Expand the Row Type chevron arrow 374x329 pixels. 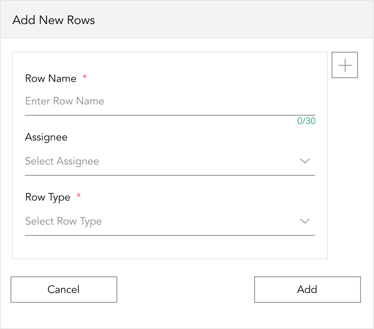(305, 221)
